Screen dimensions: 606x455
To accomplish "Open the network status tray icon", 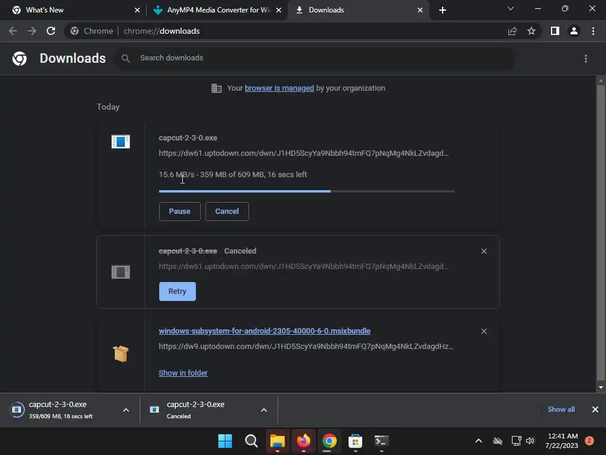I will [516, 441].
